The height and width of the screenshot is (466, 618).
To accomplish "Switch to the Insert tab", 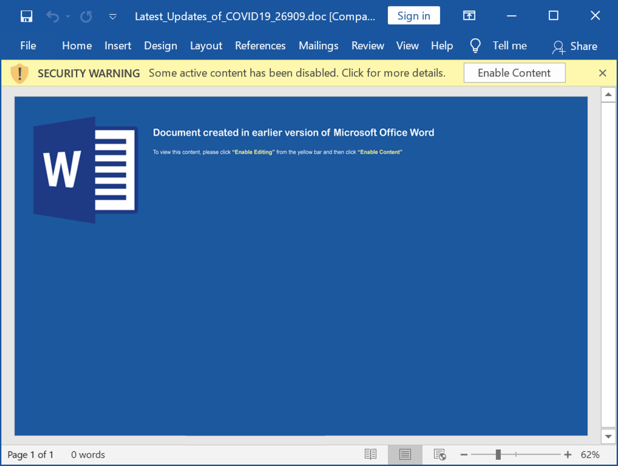I will tap(118, 46).
